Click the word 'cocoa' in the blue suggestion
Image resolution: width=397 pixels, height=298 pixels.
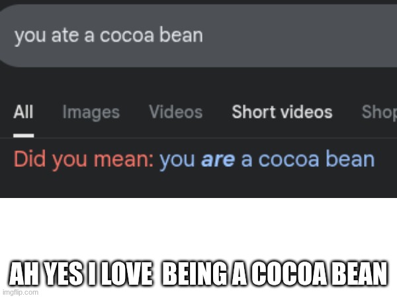click(288, 160)
